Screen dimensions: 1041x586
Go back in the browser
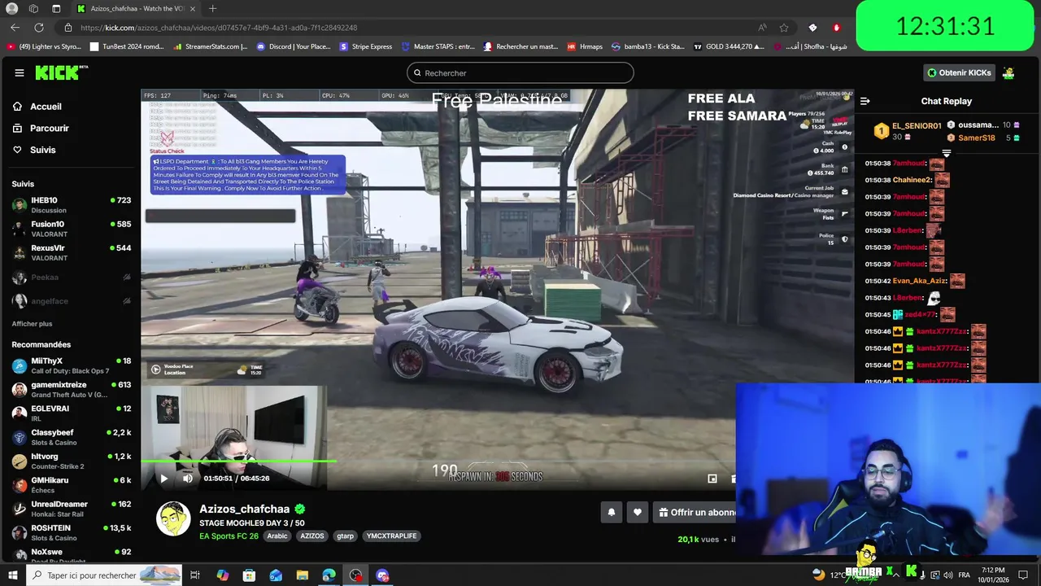click(15, 28)
